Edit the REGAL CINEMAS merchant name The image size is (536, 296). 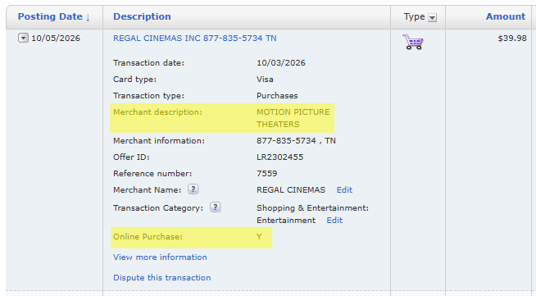[x=344, y=190]
